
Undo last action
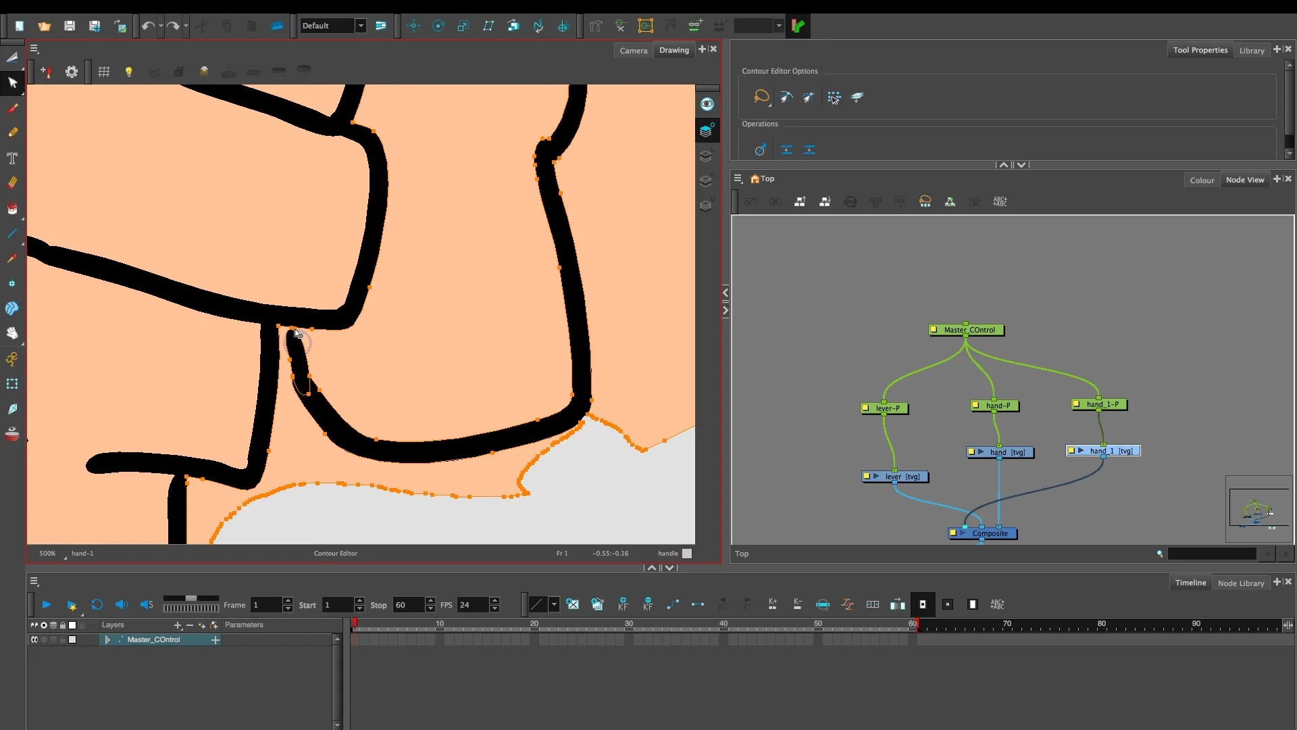[x=147, y=26]
